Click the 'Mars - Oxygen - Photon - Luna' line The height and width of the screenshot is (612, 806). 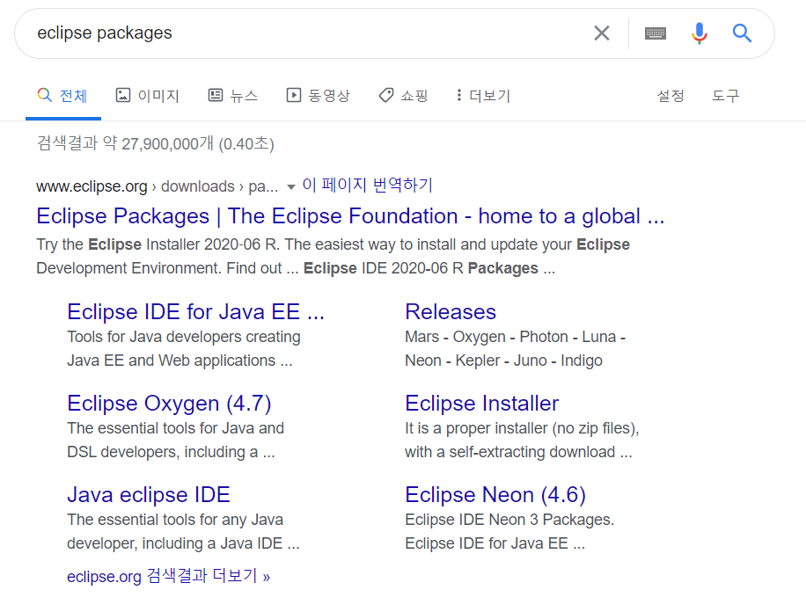click(x=515, y=337)
